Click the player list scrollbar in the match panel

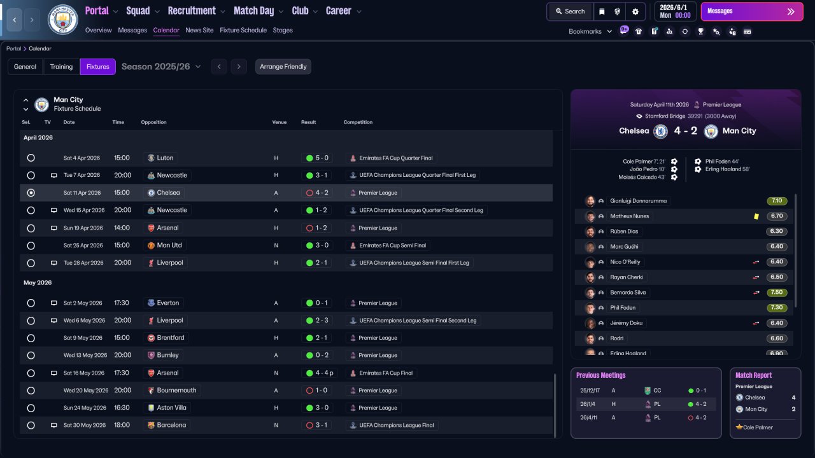pyautogui.click(x=796, y=250)
